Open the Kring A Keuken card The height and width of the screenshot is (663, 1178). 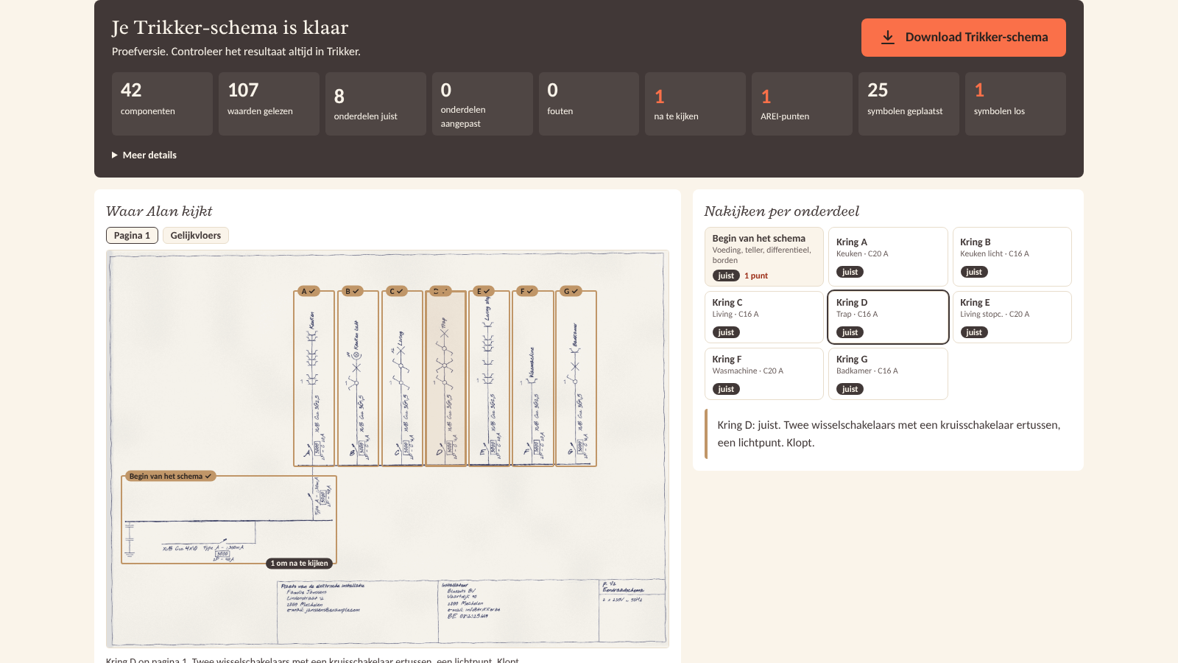(x=888, y=256)
